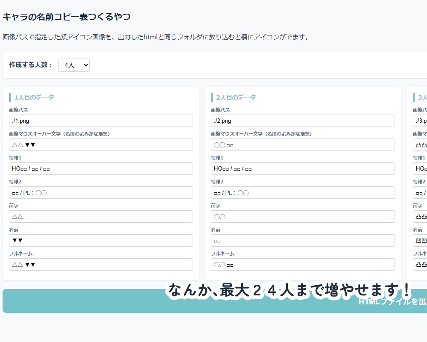Click 1人目 情報1 input field
The width and height of the screenshot is (427, 342).
pyautogui.click(x=101, y=169)
